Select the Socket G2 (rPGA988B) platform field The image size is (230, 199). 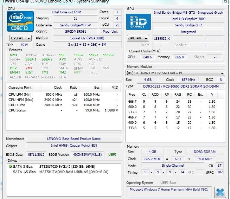pos(87,38)
